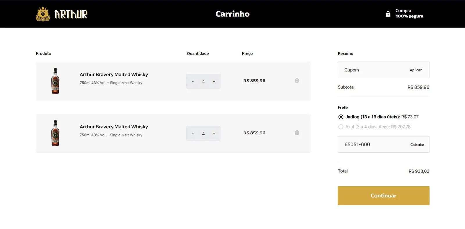Click first row description 750ml 43% Vol.

pos(111,83)
